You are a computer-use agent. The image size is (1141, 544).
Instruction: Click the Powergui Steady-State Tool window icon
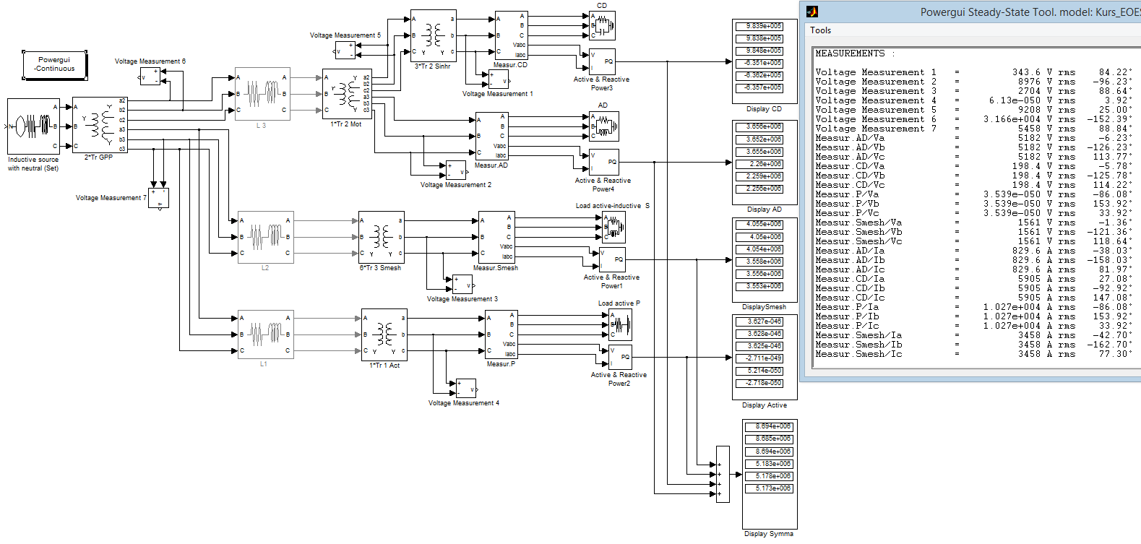click(812, 12)
